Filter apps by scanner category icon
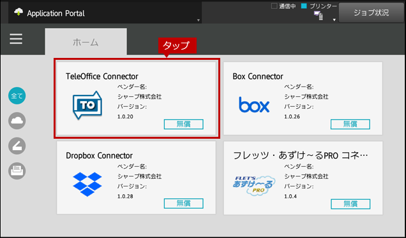 (17, 146)
